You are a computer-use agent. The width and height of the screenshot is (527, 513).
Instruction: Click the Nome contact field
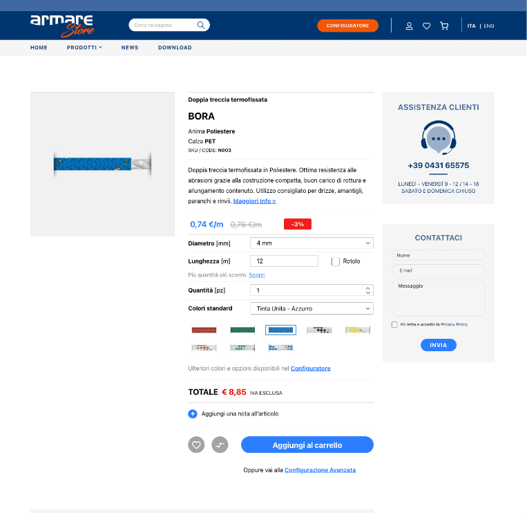pyautogui.click(x=439, y=255)
